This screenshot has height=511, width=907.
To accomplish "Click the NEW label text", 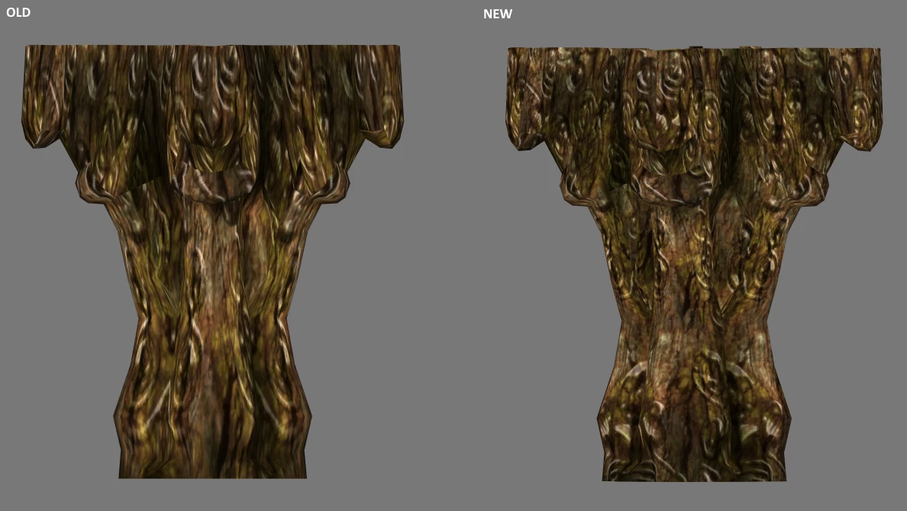I will [x=498, y=14].
